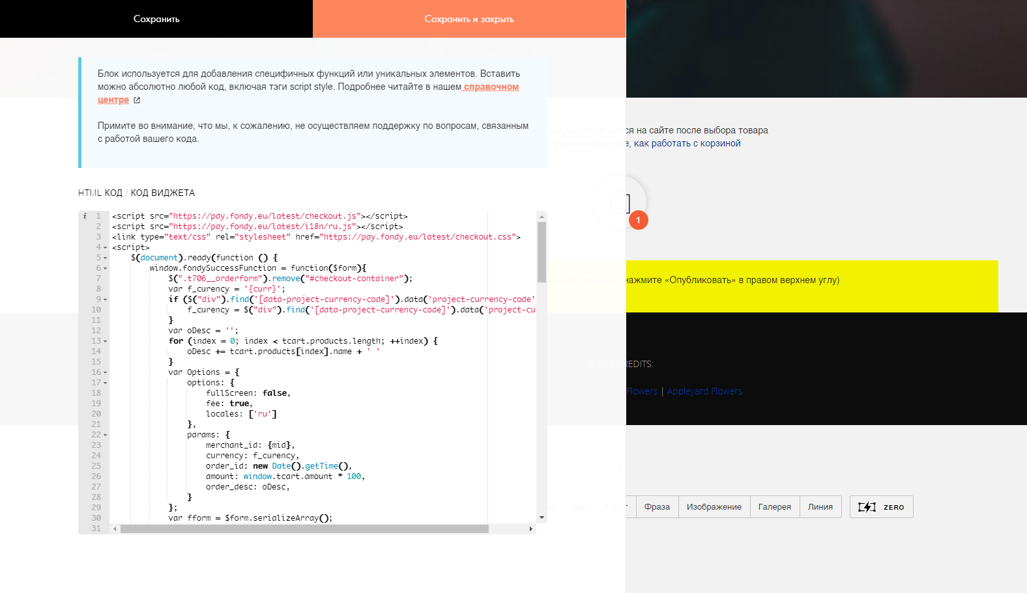Click the info icon in editor gutter
Viewport: 1027px width, 593px height.
(85, 216)
